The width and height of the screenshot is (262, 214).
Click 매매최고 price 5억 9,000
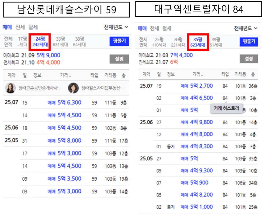(x=48, y=55)
